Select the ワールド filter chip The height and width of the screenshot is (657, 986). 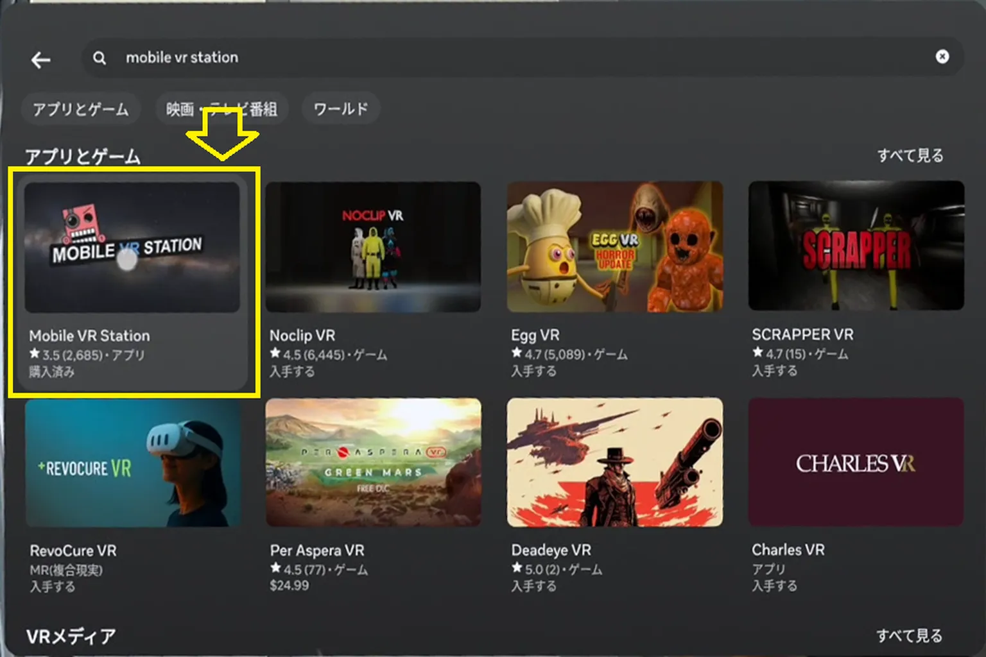tap(341, 109)
